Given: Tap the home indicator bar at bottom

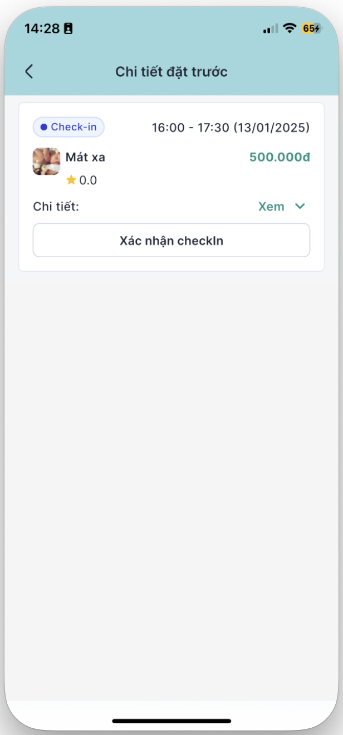Looking at the screenshot, I should 171,721.
